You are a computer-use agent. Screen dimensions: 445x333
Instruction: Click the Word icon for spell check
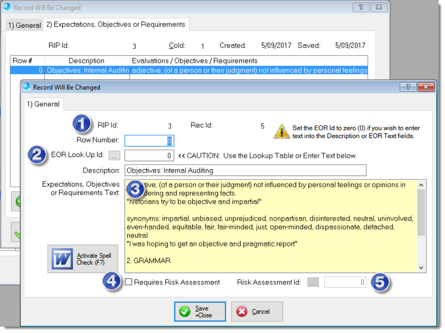point(62,258)
